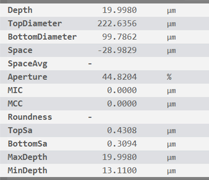Click the TopDiameter parameter label

click(35, 24)
